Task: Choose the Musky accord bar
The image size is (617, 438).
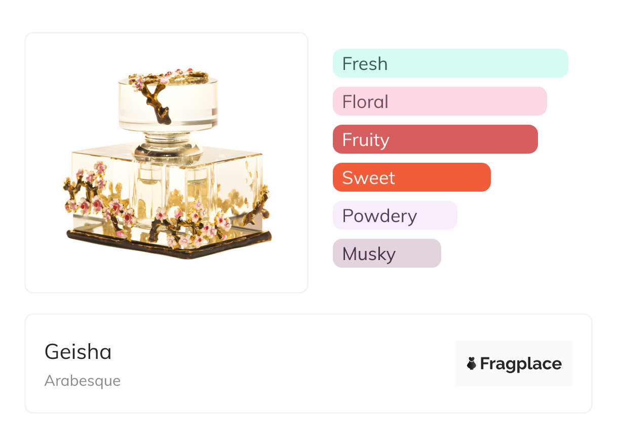Action: [387, 253]
